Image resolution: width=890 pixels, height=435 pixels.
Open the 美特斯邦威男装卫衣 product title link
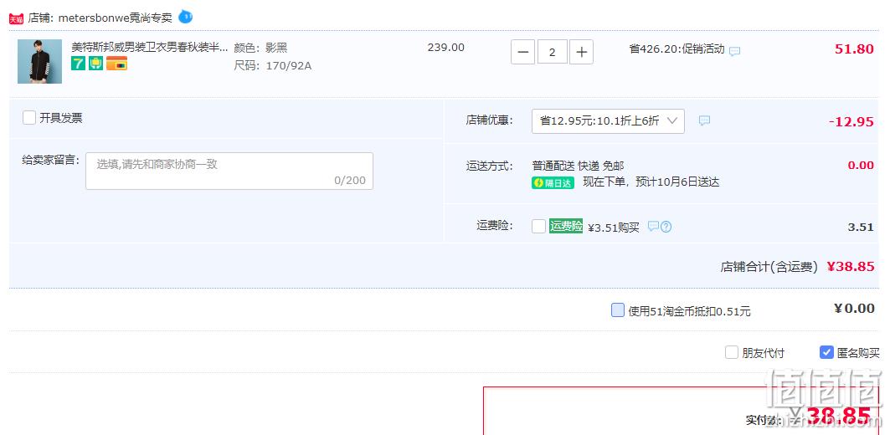tap(149, 47)
